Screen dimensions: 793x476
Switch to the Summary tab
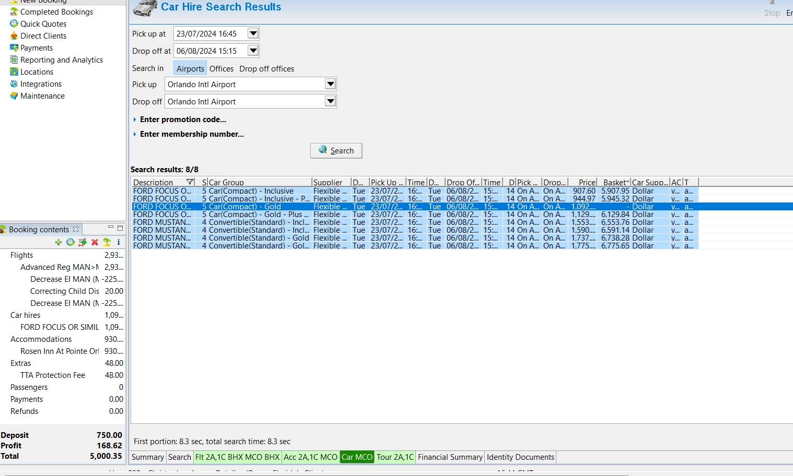coord(148,457)
